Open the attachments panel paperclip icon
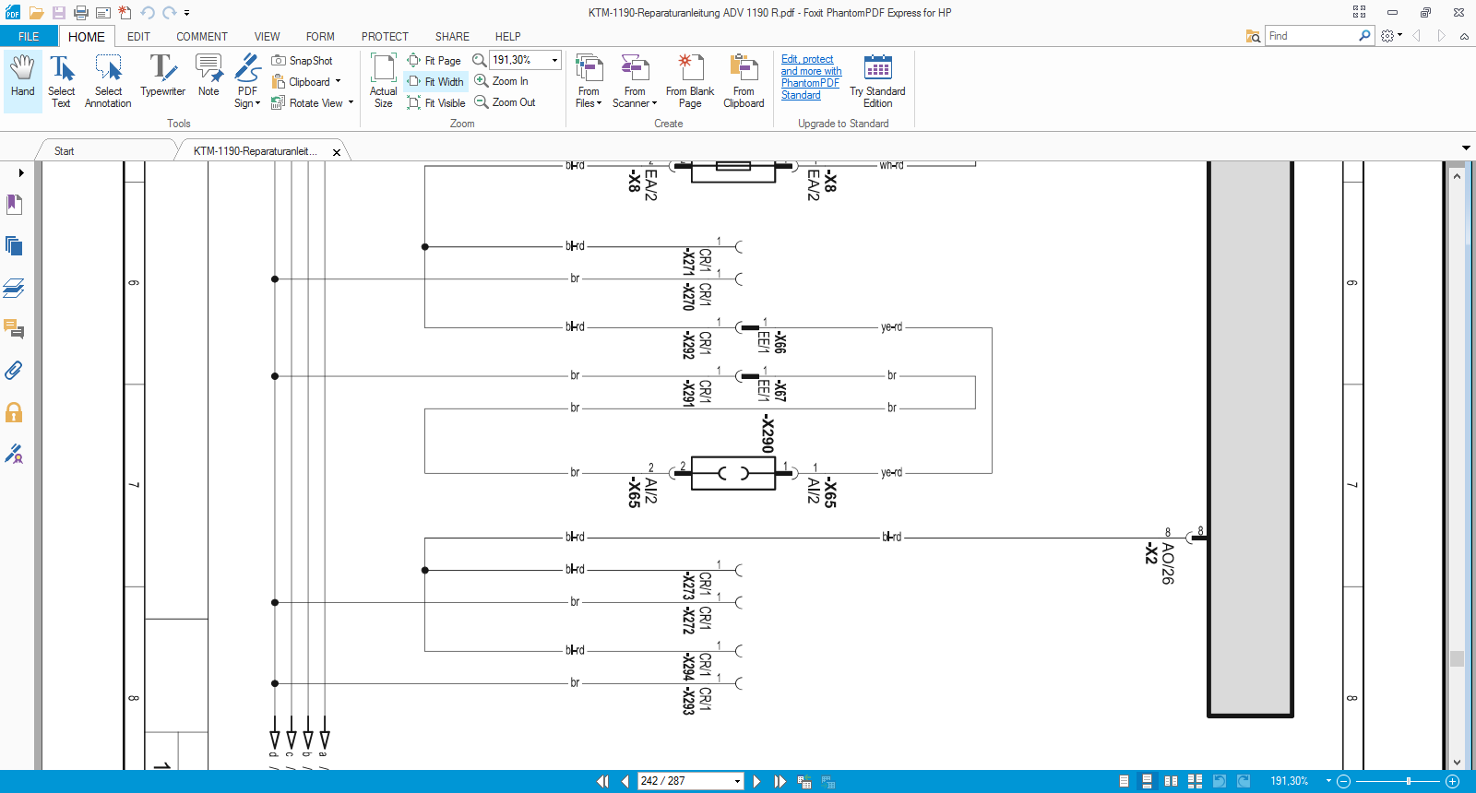 (x=14, y=371)
